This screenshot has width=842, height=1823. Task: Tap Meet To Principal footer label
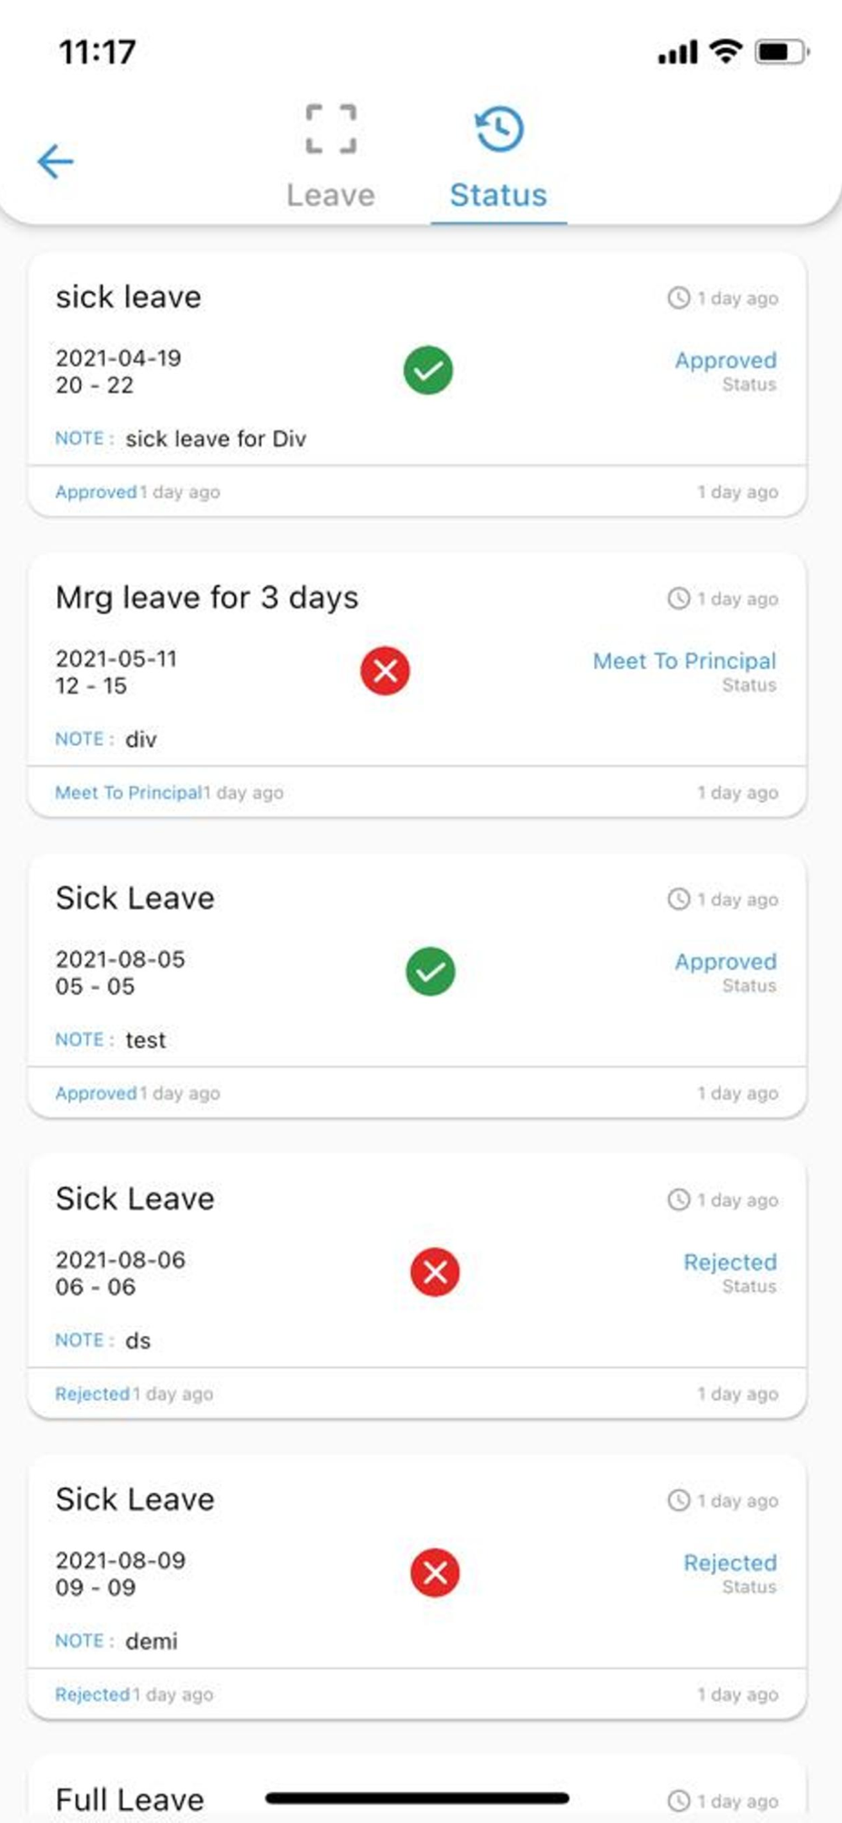click(128, 793)
